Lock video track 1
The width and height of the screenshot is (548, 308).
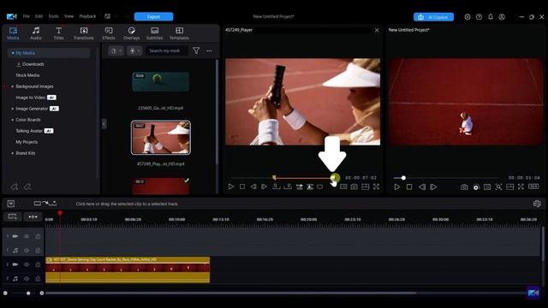pyautogui.click(x=38, y=236)
